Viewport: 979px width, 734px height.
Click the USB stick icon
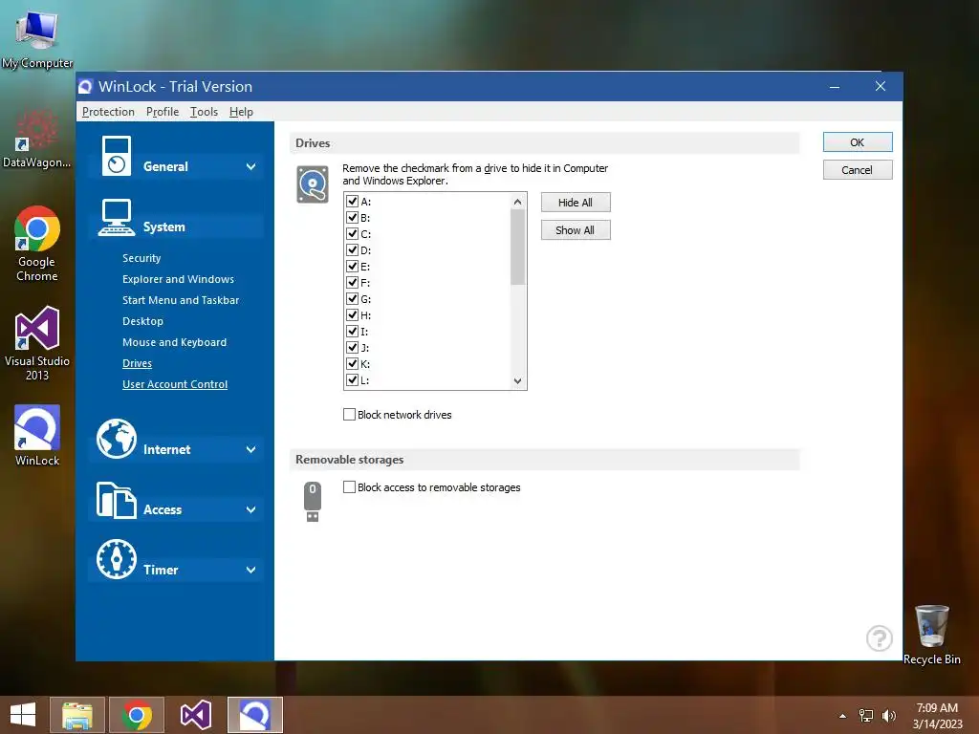(x=313, y=501)
